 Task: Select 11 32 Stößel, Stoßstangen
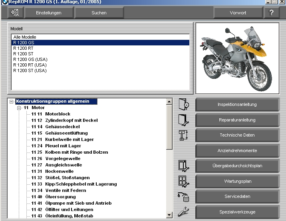(x=60, y=178)
